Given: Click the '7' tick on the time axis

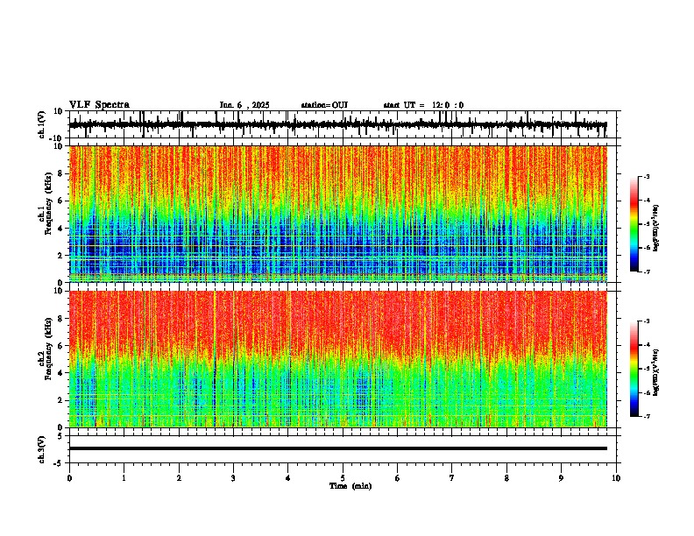Looking at the screenshot, I should [x=452, y=478].
